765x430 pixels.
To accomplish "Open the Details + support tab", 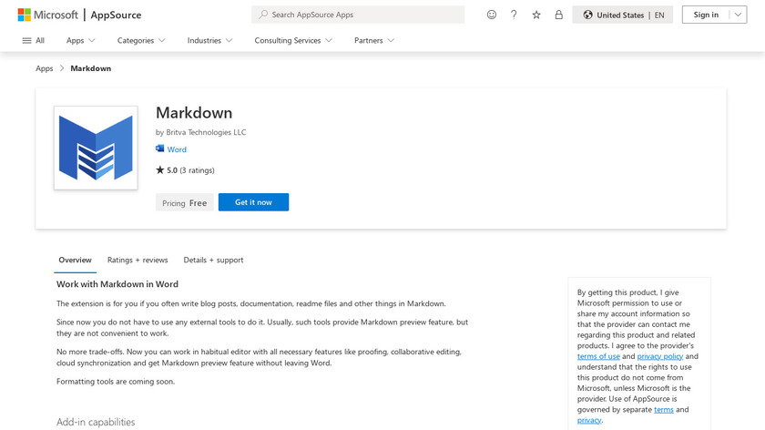I will click(x=213, y=260).
